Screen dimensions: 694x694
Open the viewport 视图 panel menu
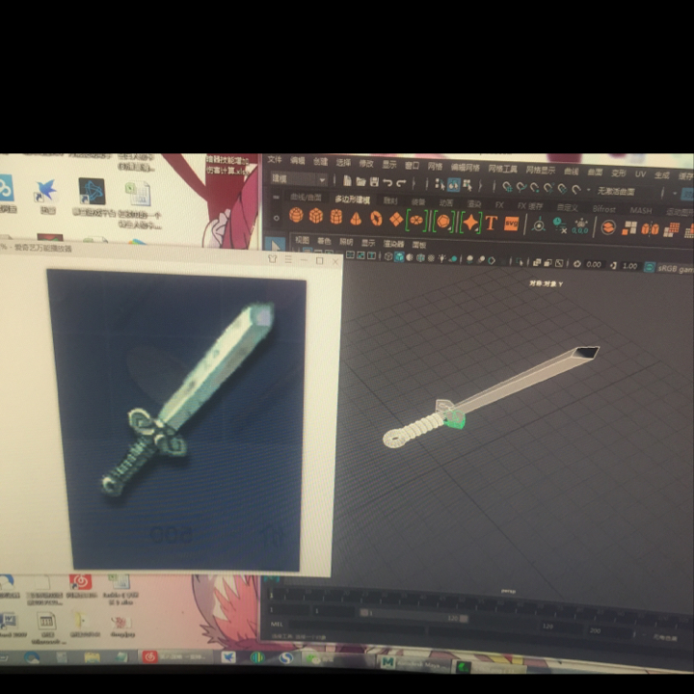(x=303, y=240)
